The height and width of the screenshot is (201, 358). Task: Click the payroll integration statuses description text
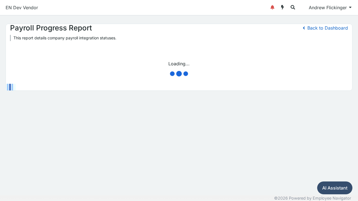(x=65, y=38)
